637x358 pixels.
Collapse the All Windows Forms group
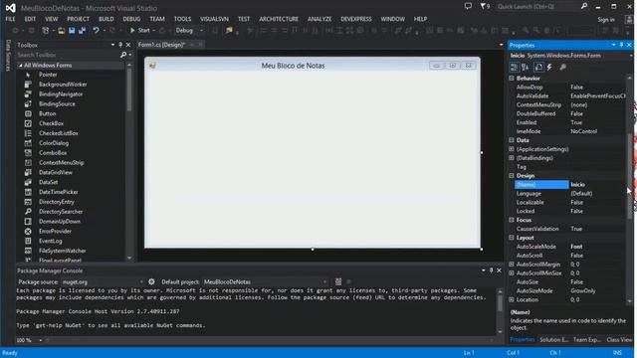[20, 66]
